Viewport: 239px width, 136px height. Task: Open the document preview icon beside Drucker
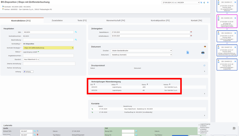[188, 52]
